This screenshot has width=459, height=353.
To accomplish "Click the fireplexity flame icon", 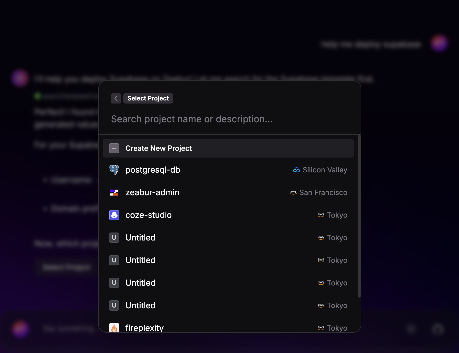I will coord(114,328).
